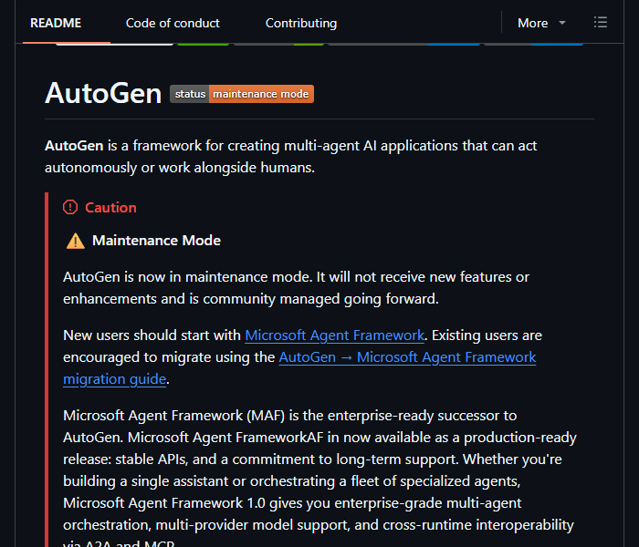Open the Contributing tab
Screen dimensions: 639x547
pos(300,23)
